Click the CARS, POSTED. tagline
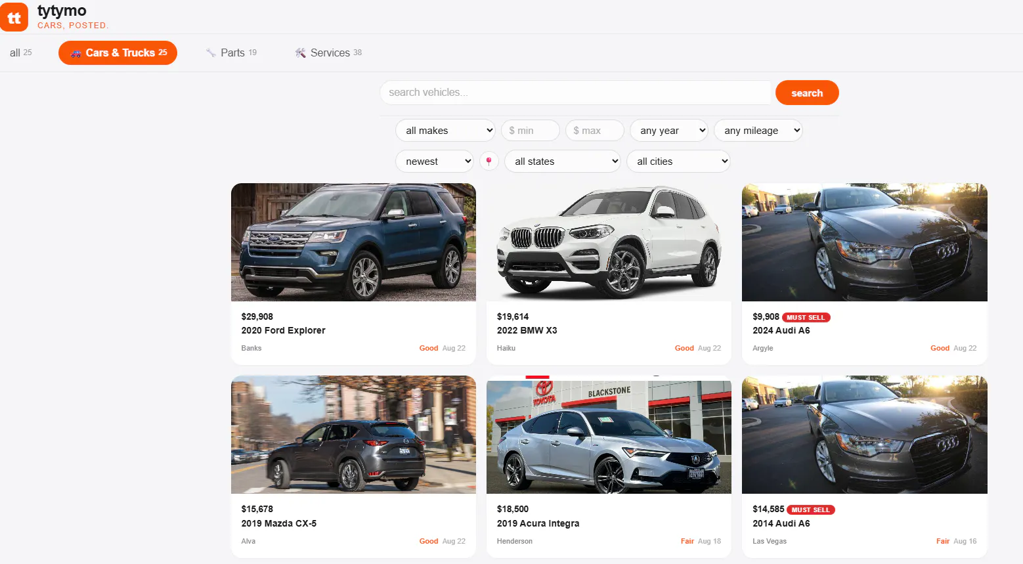1023x564 pixels. coord(73,26)
